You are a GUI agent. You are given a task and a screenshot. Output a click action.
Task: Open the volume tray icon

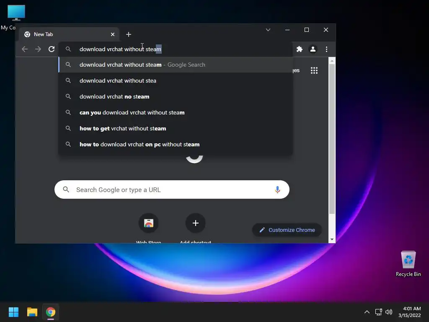(x=388, y=312)
